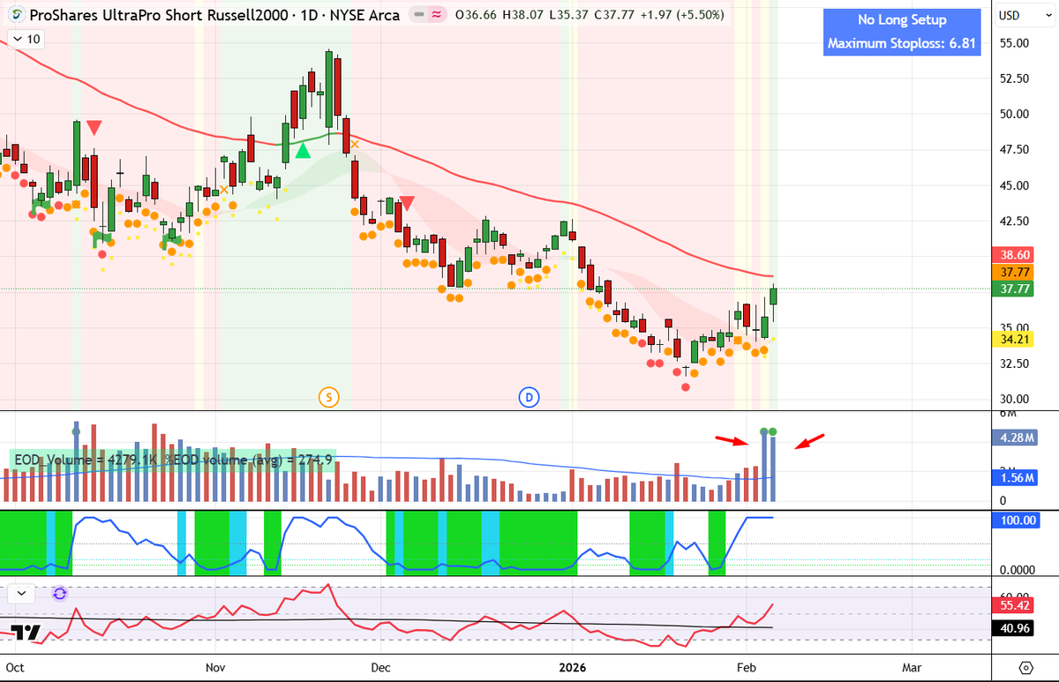Click the orange X marker in early November
This screenshot has width=1059, height=682.
224,190
